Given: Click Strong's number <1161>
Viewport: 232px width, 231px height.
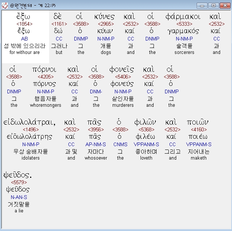Looking at the screenshot, I should [59, 24].
